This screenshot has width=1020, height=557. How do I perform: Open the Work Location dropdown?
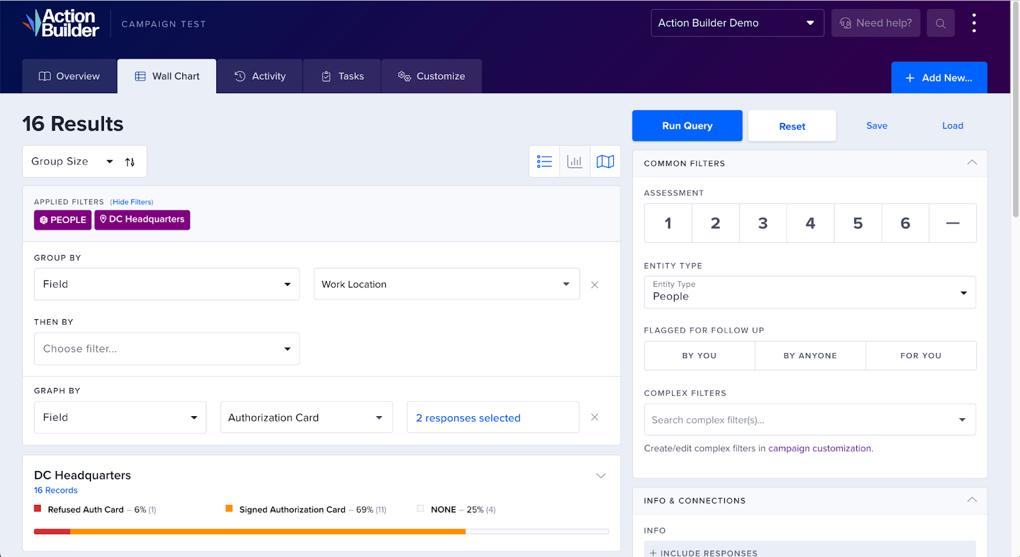pos(446,284)
